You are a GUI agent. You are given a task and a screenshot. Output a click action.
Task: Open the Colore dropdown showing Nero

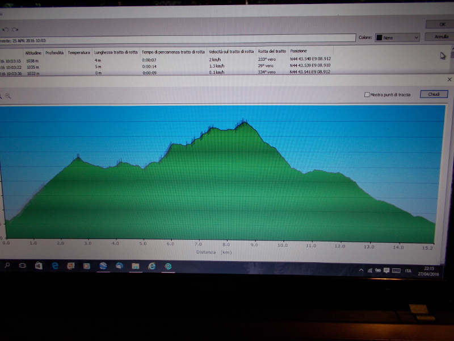[397, 38]
